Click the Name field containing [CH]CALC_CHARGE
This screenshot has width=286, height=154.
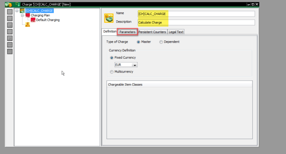(196, 14)
